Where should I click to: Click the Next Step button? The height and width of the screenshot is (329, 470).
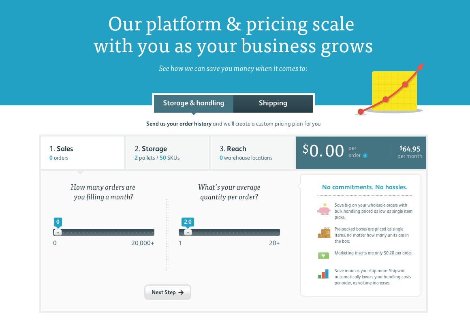pyautogui.click(x=168, y=292)
